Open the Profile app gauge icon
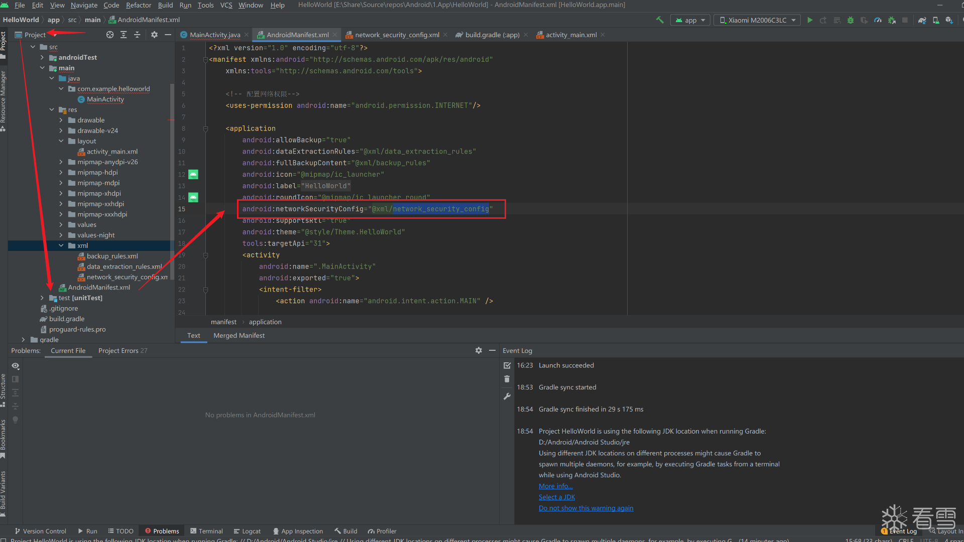This screenshot has width=964, height=542. point(878,20)
